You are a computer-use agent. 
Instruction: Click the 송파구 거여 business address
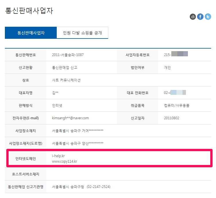point(78,131)
